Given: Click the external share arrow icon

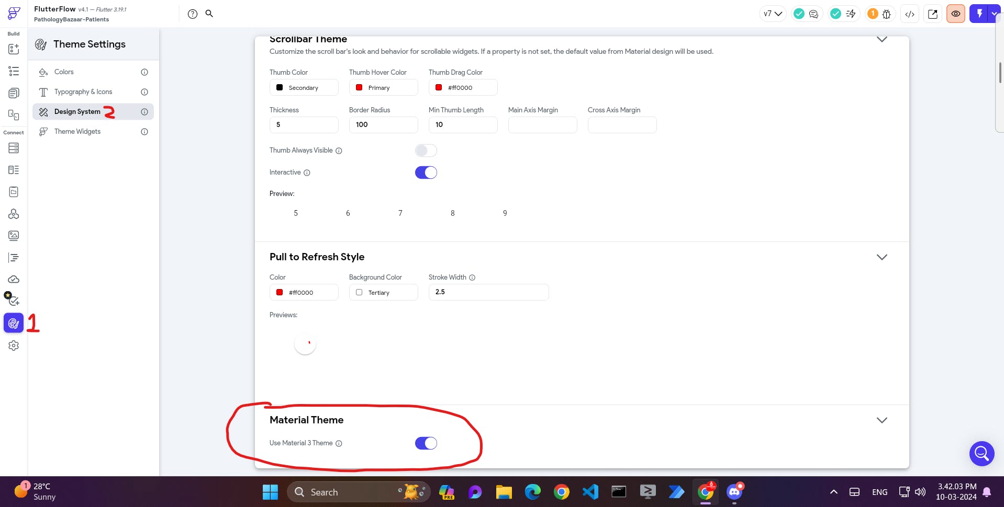Looking at the screenshot, I should point(933,14).
